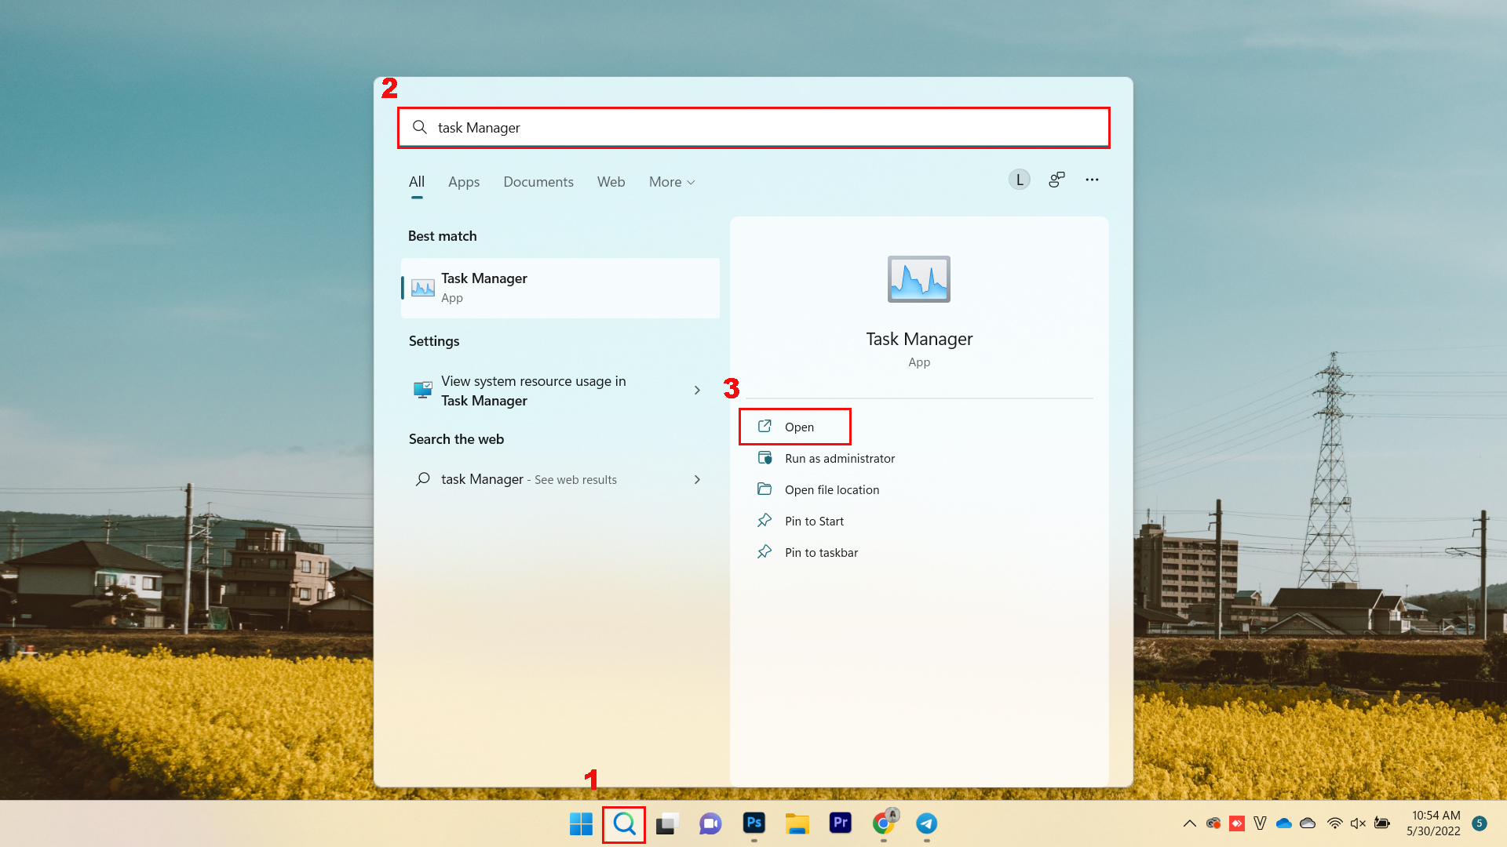Image resolution: width=1507 pixels, height=847 pixels.
Task: Launch Google Chrome from taskbar
Action: point(883,823)
